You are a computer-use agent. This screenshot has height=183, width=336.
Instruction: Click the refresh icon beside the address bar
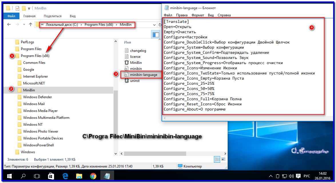click(159, 25)
